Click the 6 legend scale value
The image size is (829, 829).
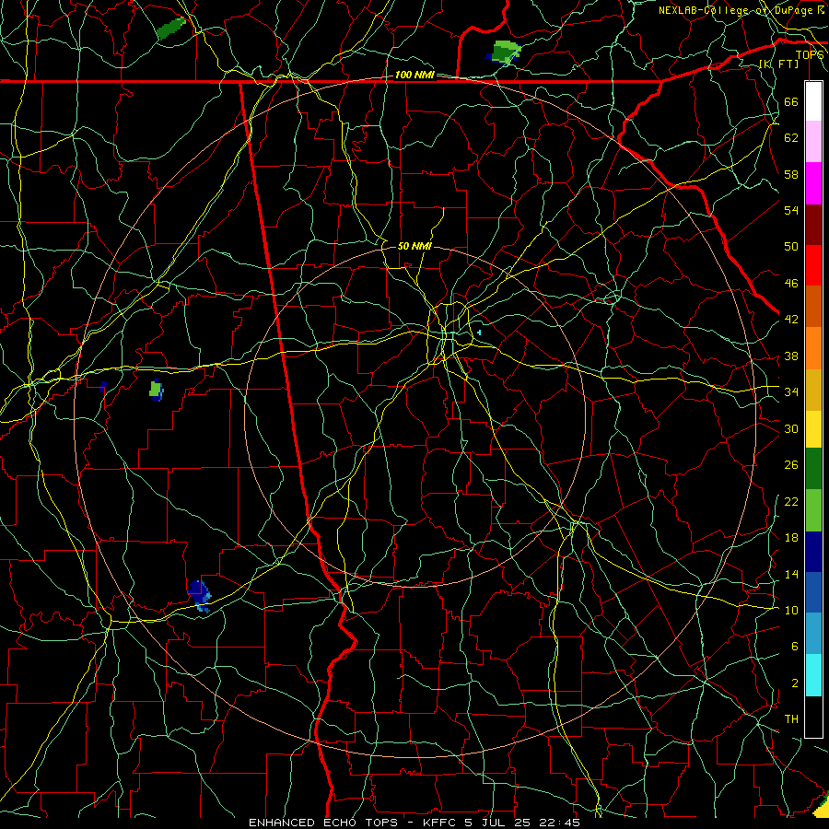(x=794, y=646)
